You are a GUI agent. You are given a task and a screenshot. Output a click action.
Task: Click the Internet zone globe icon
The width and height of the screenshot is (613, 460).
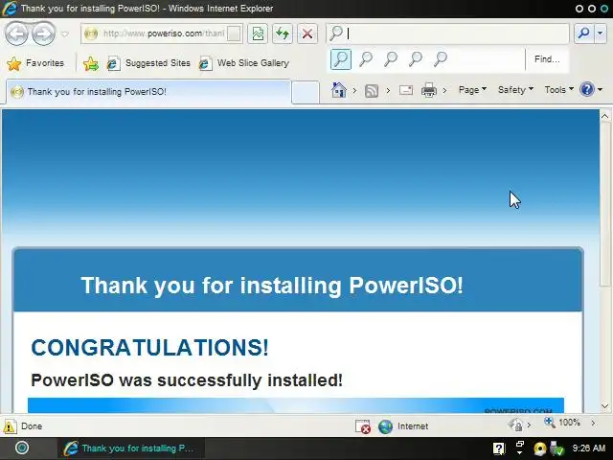(x=385, y=426)
